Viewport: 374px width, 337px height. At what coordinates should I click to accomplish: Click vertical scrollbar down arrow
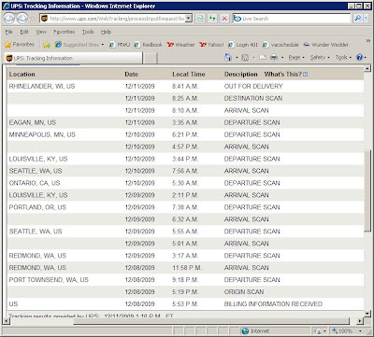pyautogui.click(x=367, y=313)
